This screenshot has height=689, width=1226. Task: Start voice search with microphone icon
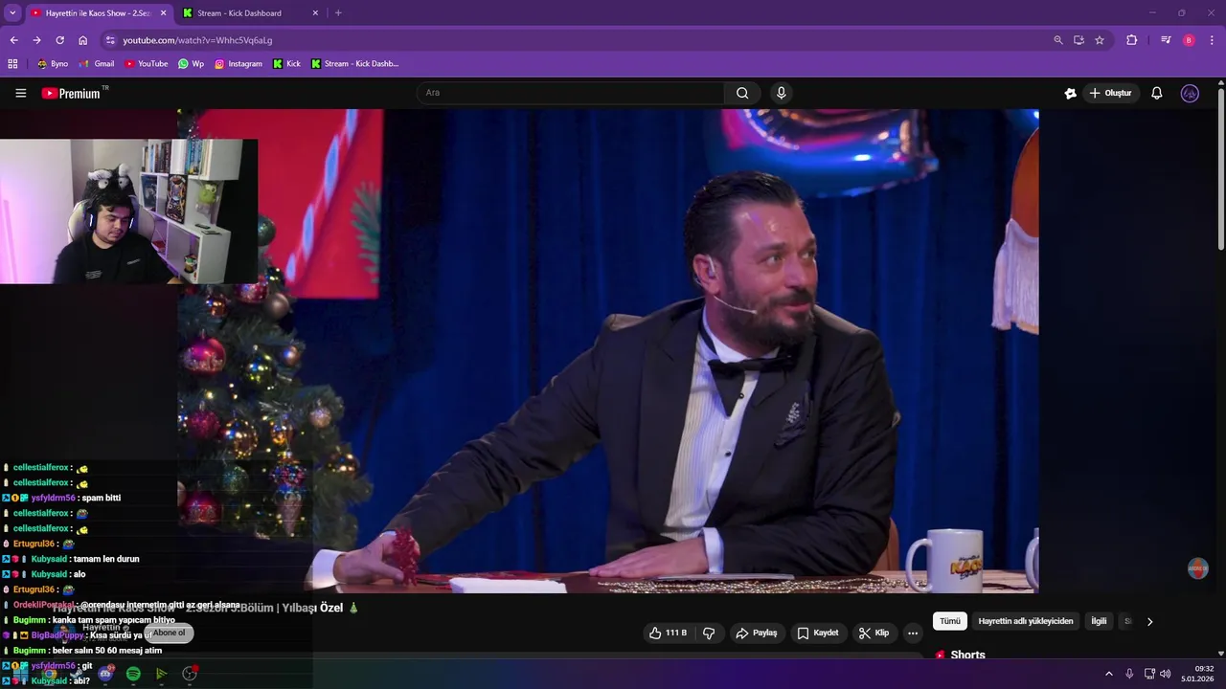(x=782, y=93)
